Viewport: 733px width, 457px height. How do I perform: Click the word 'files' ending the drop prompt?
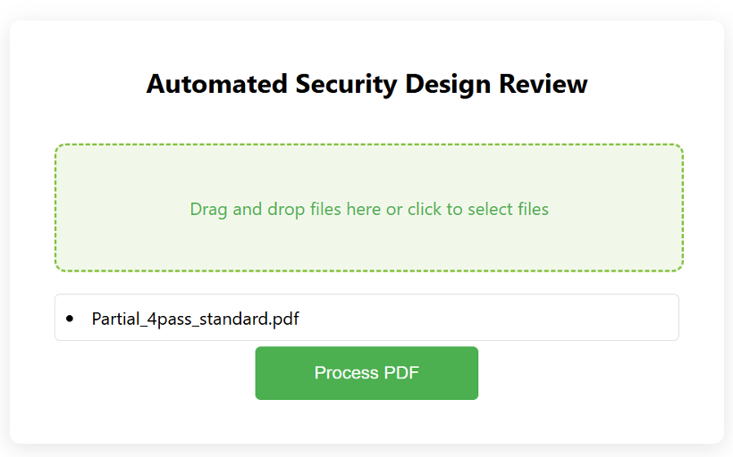point(533,210)
